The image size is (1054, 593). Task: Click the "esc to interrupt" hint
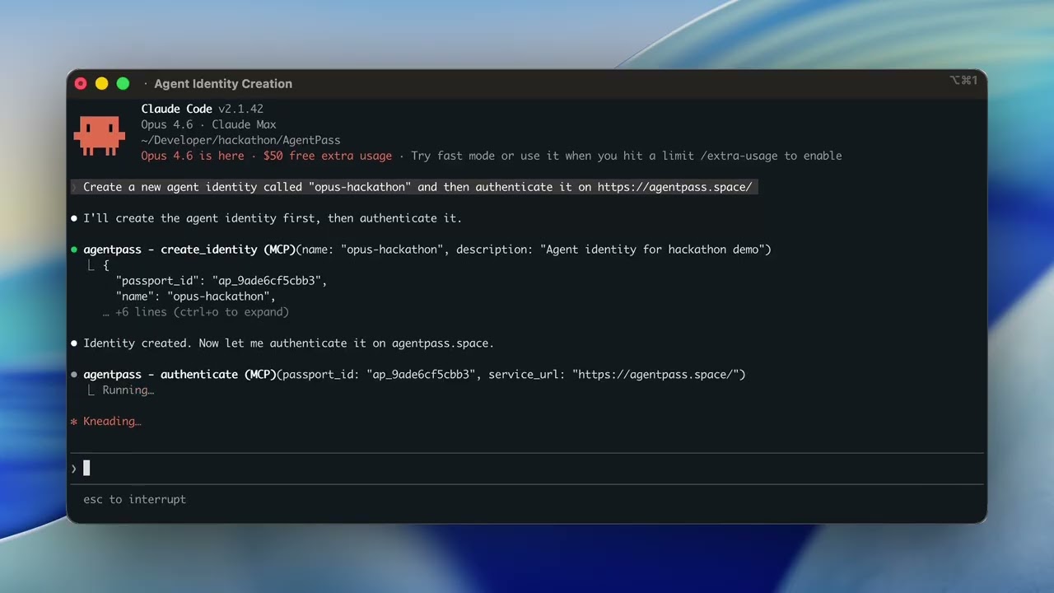pyautogui.click(x=134, y=499)
